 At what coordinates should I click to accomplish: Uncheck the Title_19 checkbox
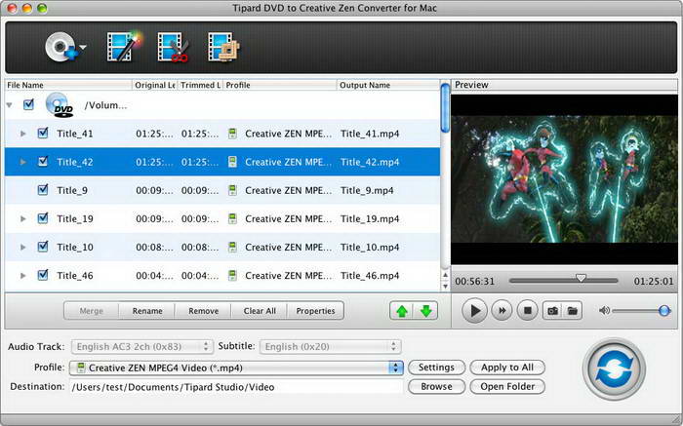point(43,218)
